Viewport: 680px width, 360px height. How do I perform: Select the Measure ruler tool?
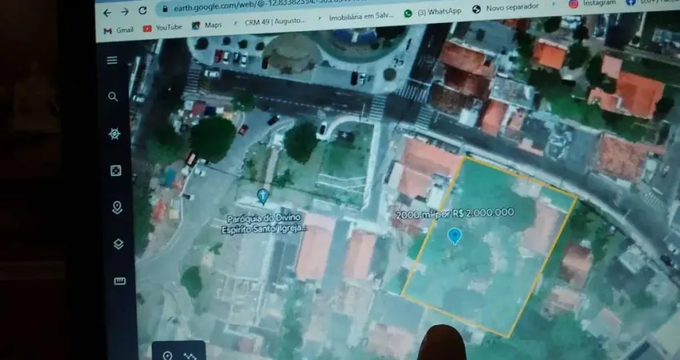pyautogui.click(x=120, y=281)
